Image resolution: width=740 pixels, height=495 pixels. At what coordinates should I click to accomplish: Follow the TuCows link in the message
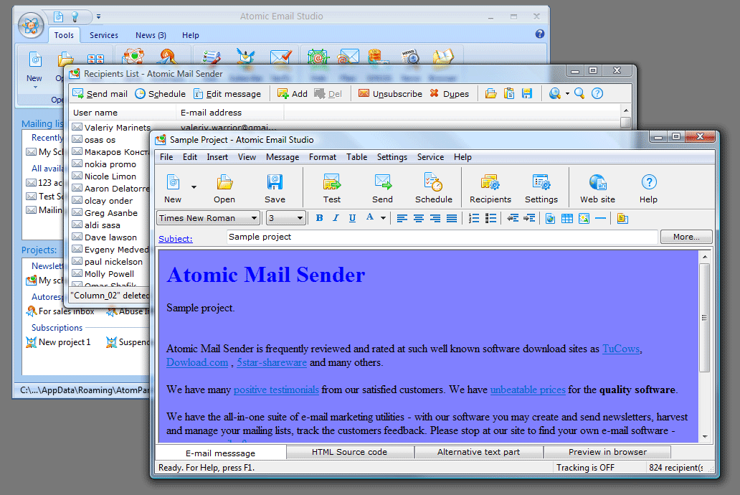[x=621, y=349]
